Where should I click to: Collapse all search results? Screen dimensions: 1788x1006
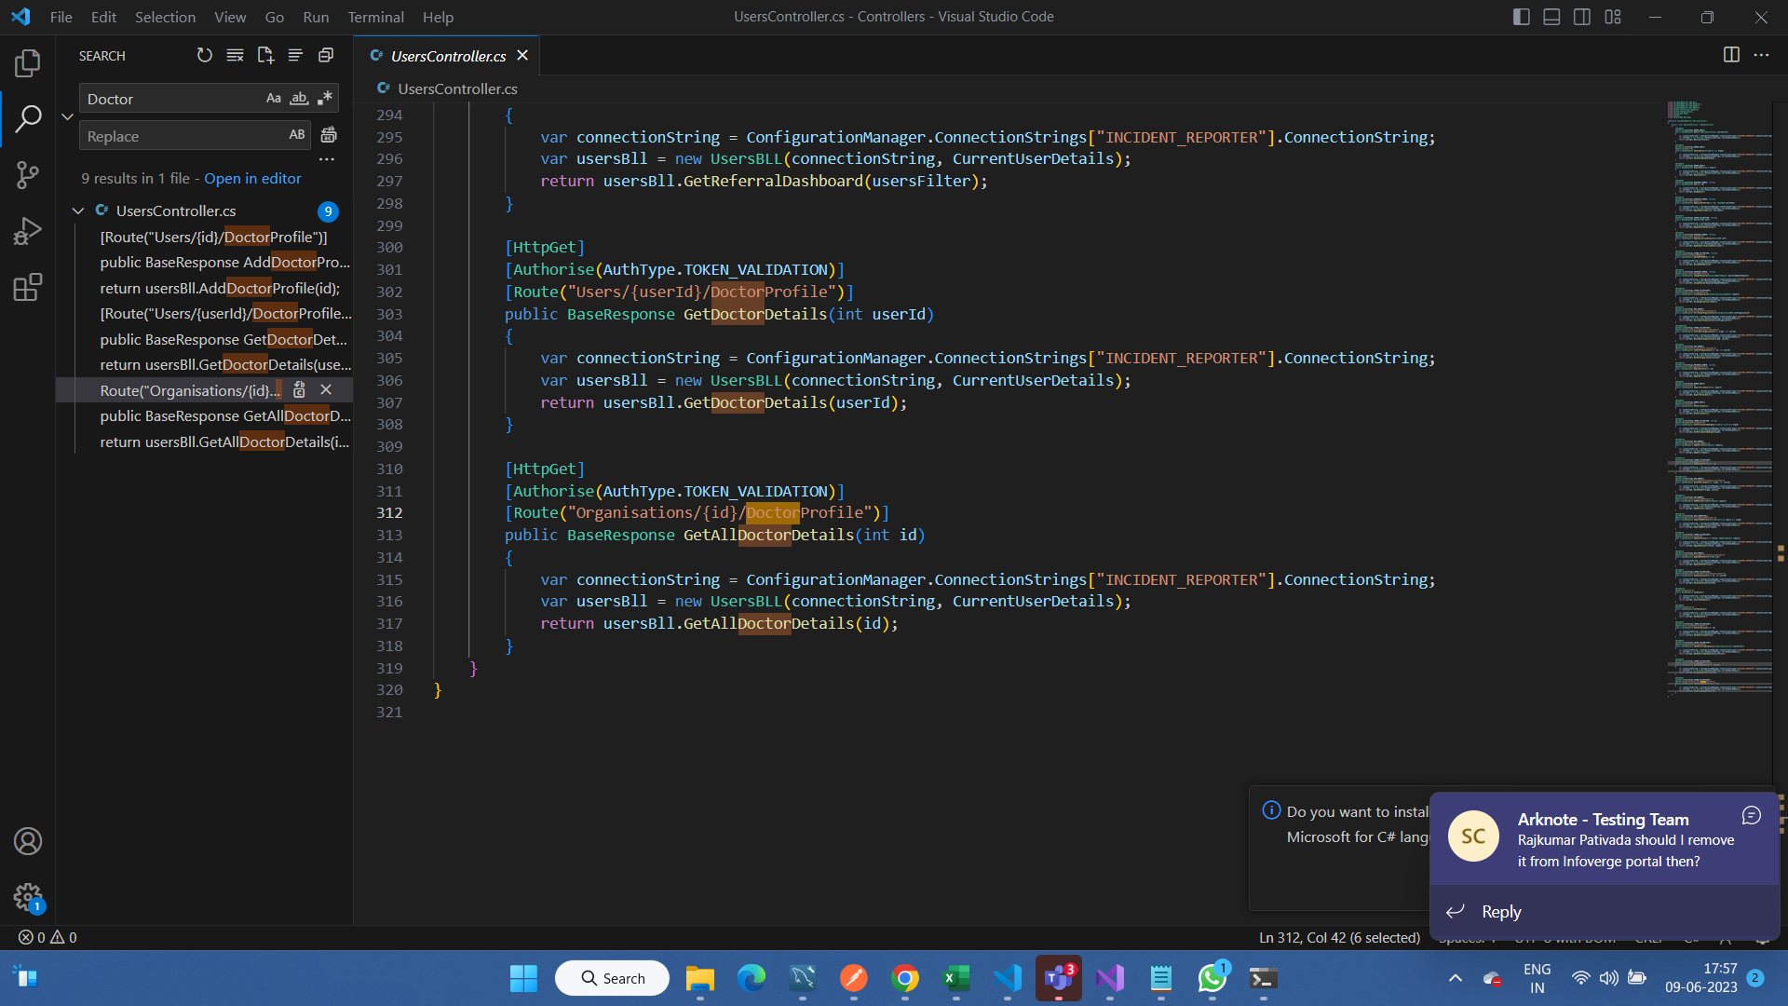(326, 56)
